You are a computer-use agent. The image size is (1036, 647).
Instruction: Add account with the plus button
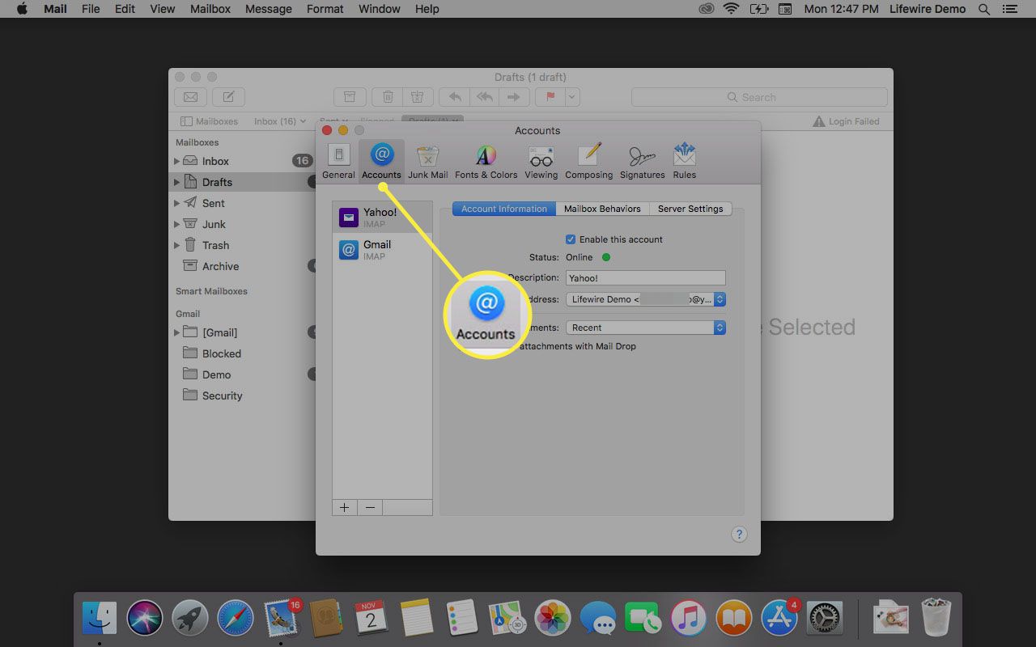pyautogui.click(x=345, y=507)
